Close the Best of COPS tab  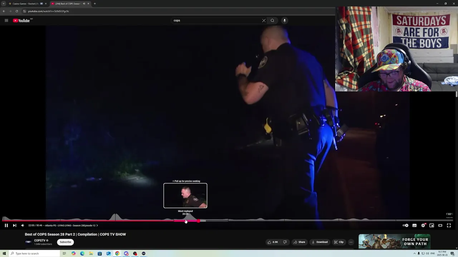pos(88,4)
